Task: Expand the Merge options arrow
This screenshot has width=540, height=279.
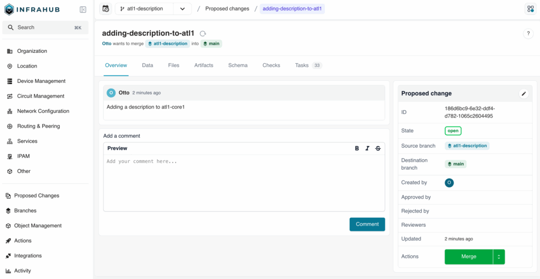Action: point(499,257)
